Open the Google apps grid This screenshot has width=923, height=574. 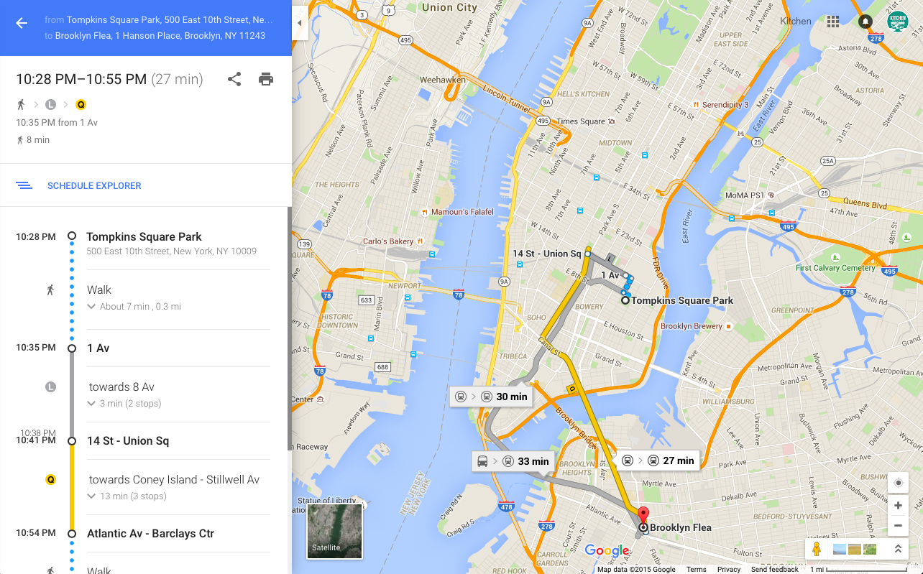[x=833, y=22]
